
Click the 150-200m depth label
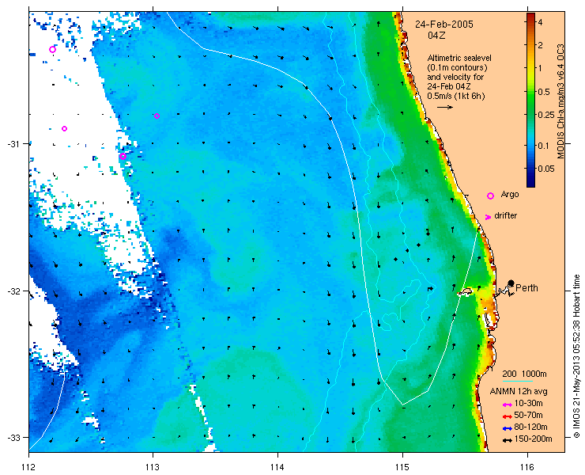533,439
